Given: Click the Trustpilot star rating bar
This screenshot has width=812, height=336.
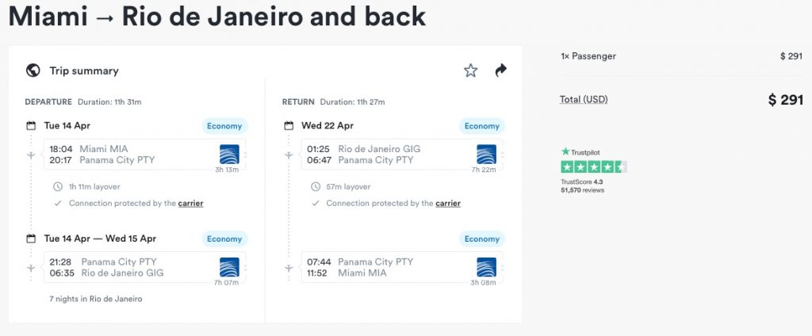Looking at the screenshot, I should [593, 166].
